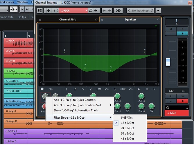Screen dimensions: 194x145
Task: Click EQ point 3 on the curve
Action: (x=111, y=70)
